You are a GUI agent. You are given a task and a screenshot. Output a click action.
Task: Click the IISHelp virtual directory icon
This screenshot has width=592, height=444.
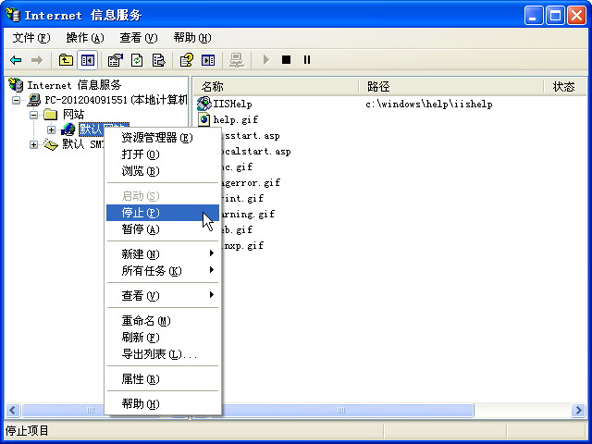click(x=203, y=104)
